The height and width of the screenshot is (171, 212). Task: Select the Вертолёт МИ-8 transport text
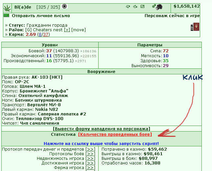point(44,105)
